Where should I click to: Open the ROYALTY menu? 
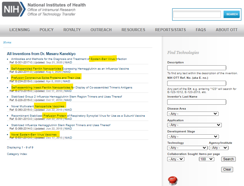(72, 30)
